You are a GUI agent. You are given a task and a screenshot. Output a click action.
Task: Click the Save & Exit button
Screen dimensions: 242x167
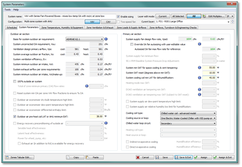pos(184,157)
